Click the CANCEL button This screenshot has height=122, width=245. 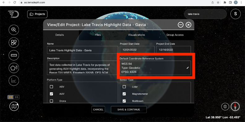click(98, 109)
